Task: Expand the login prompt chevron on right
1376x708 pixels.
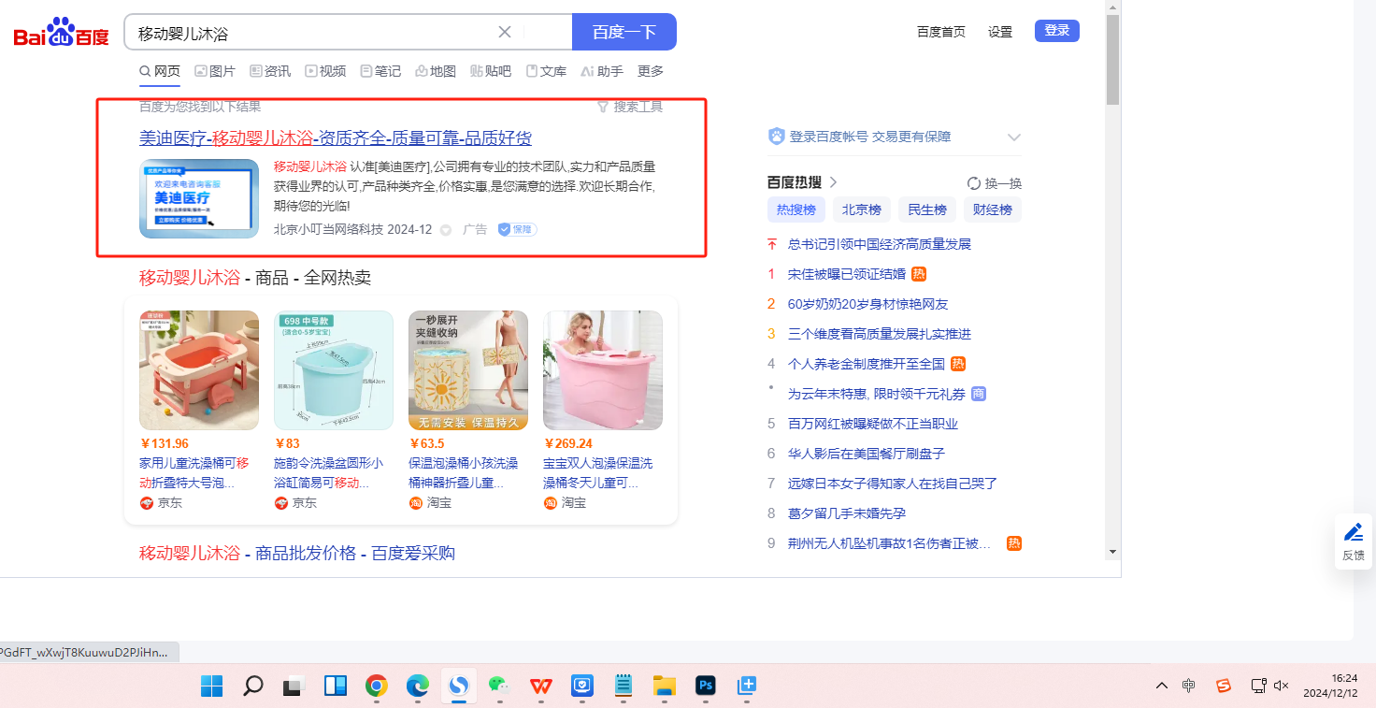Action: point(1013,137)
